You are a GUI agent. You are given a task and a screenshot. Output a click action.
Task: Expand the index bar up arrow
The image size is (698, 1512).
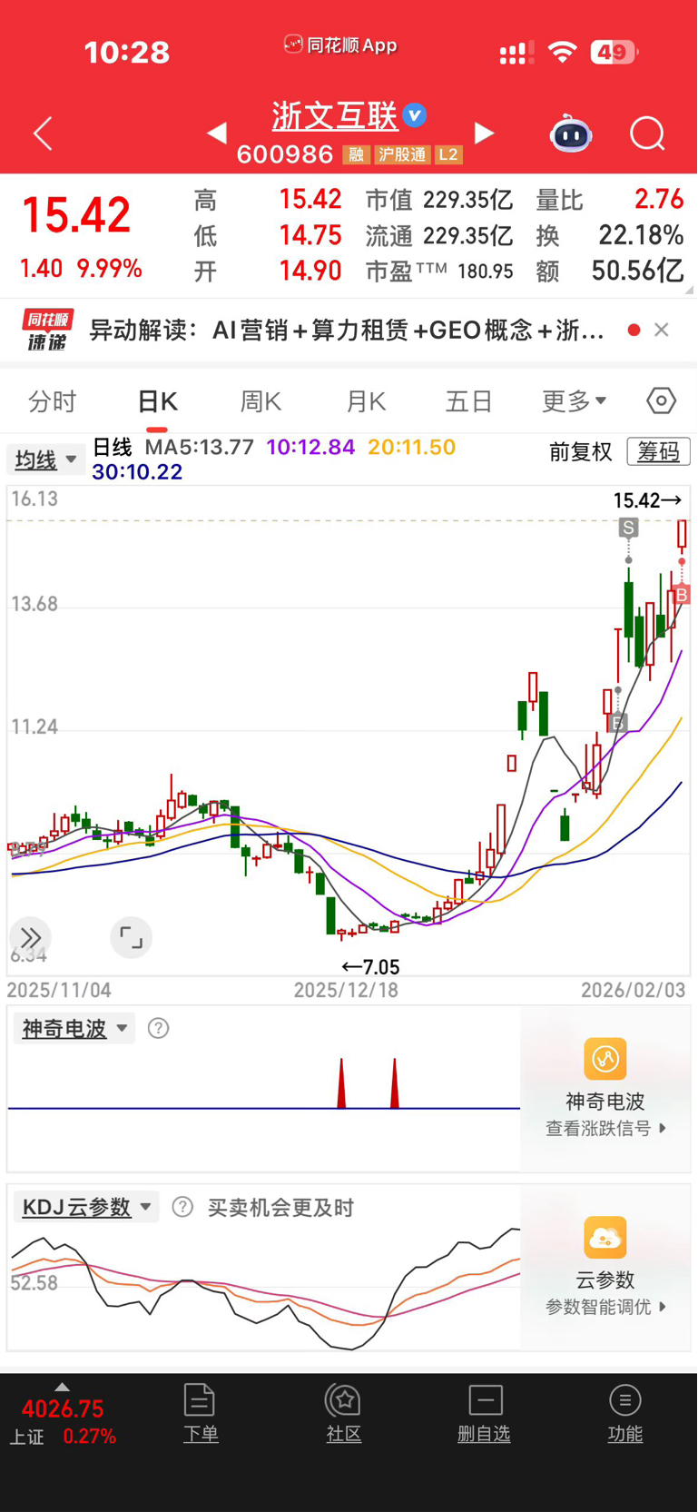tap(62, 1387)
